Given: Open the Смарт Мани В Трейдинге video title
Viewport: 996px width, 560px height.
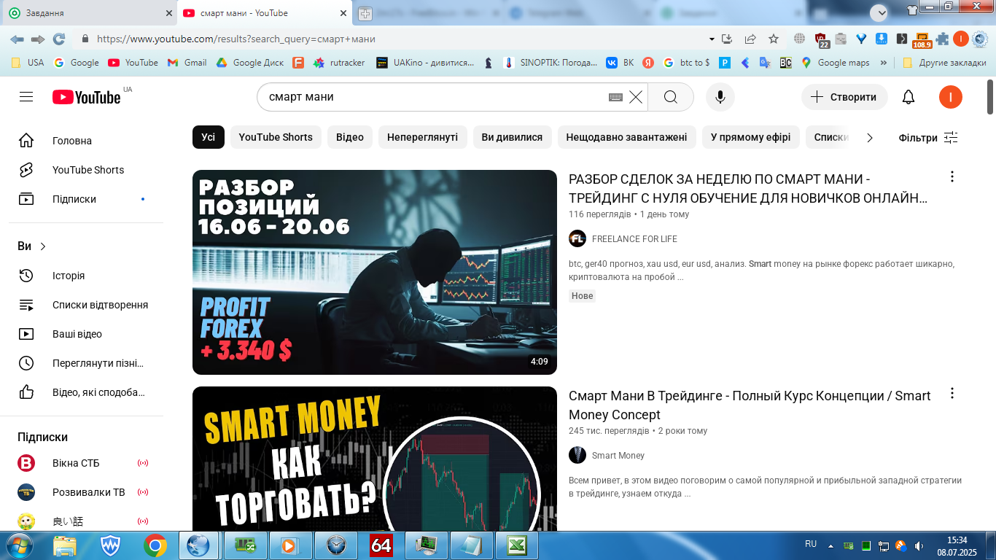Looking at the screenshot, I should coord(750,405).
